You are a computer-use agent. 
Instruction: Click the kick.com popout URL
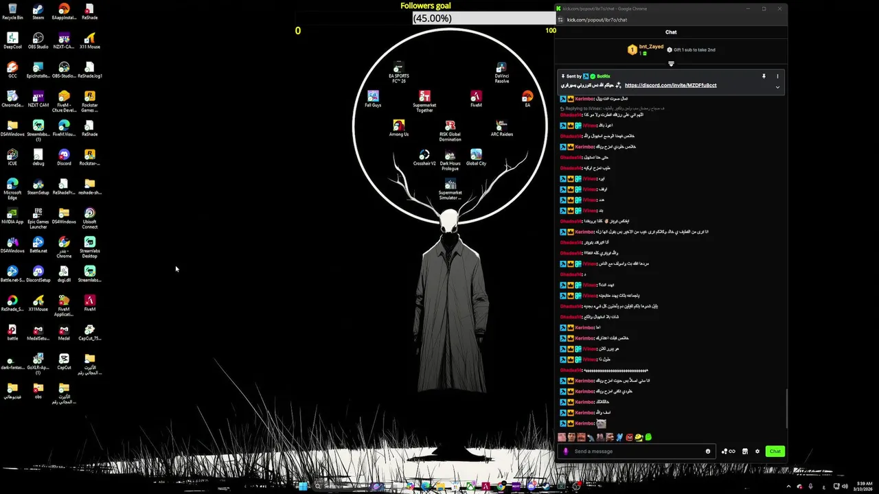point(597,20)
